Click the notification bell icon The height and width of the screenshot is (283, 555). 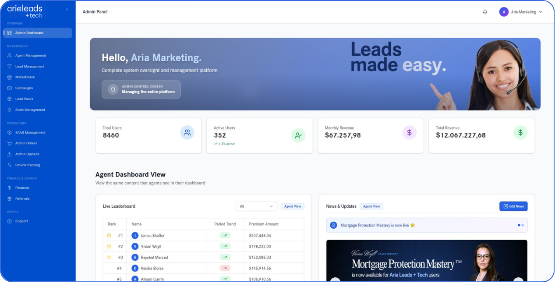point(485,12)
